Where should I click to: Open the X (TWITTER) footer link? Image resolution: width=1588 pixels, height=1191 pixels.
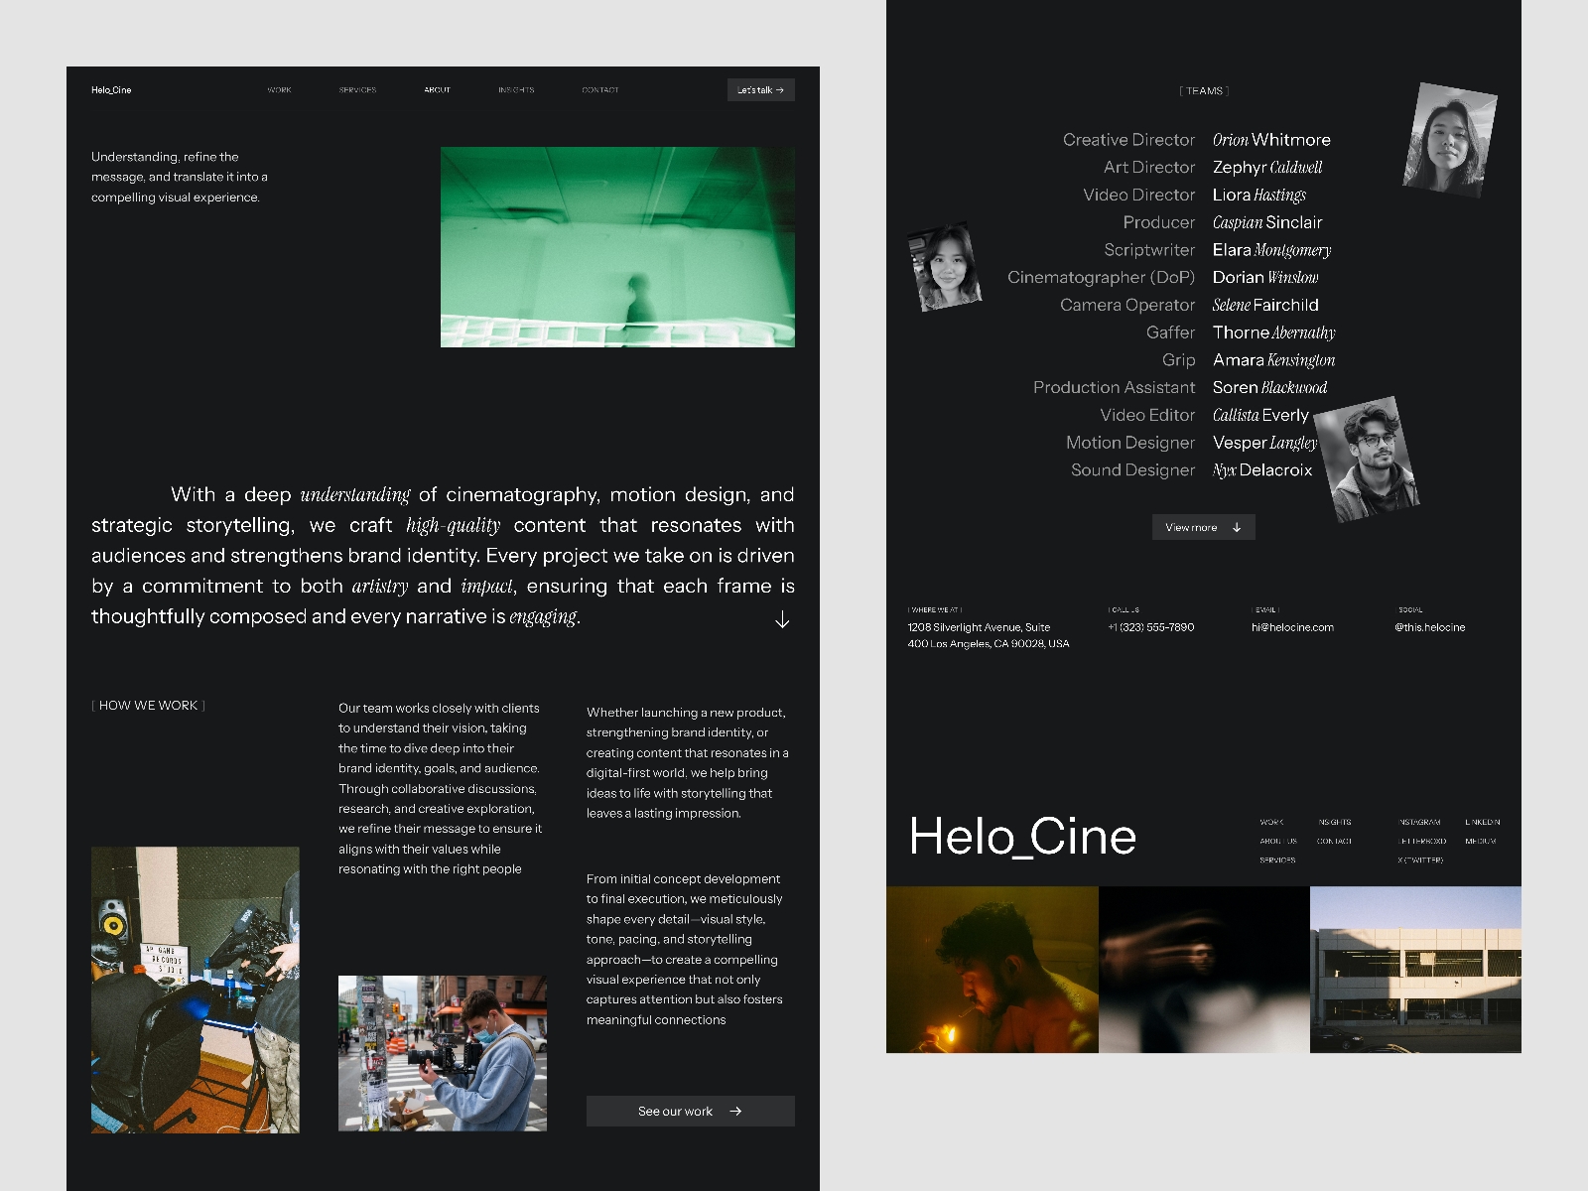coord(1419,860)
